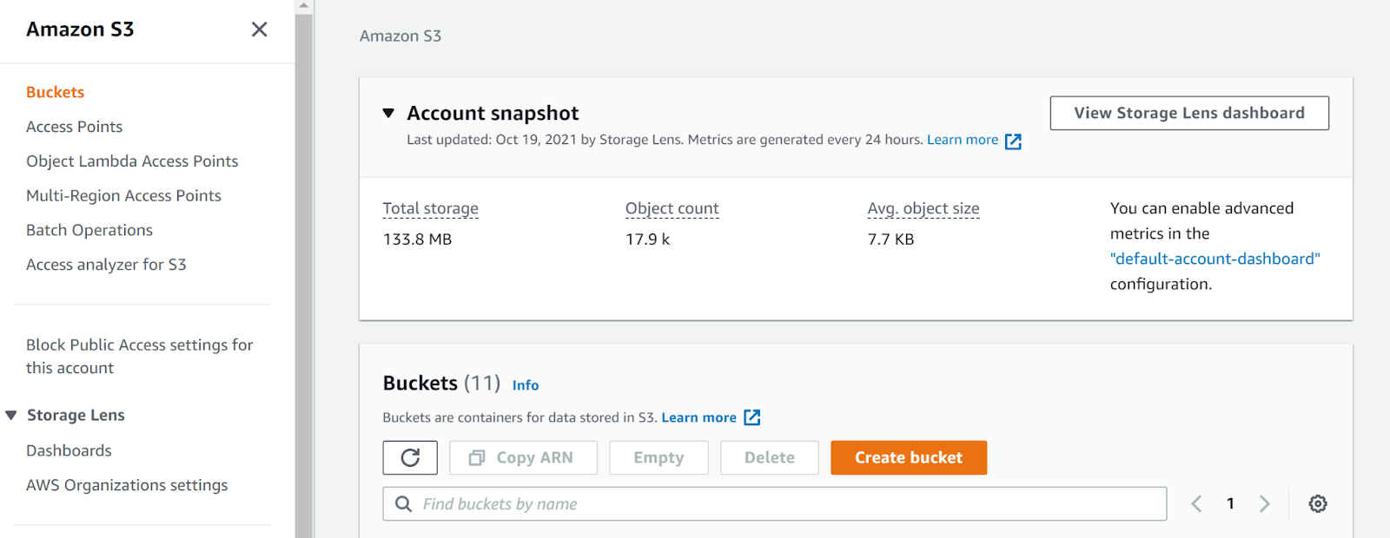Click external link icon beside Storage Lens Learn more
The height and width of the screenshot is (538, 1390).
click(x=1013, y=141)
